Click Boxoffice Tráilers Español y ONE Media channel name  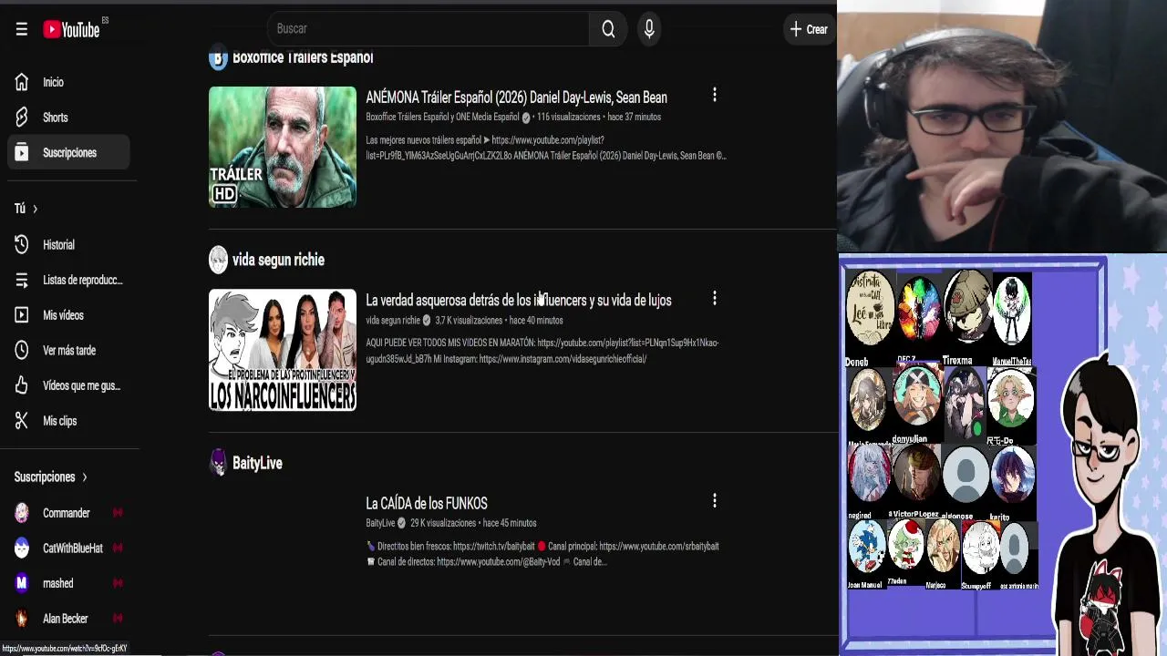click(x=442, y=118)
